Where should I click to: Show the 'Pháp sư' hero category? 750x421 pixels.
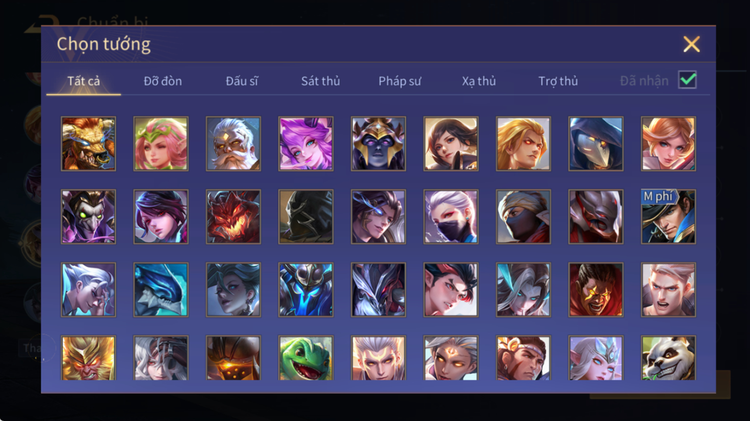400,81
